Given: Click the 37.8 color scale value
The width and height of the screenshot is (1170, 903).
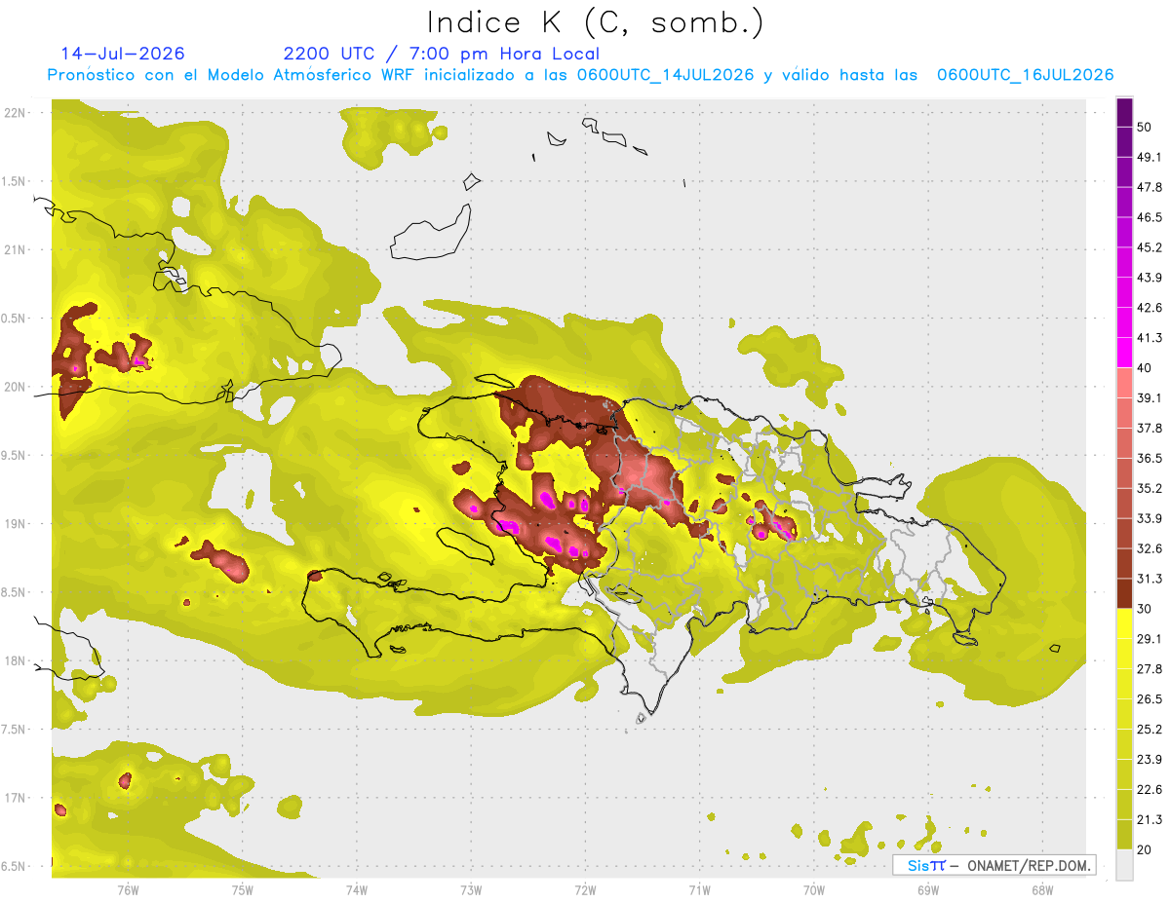Looking at the screenshot, I should 1150,428.
